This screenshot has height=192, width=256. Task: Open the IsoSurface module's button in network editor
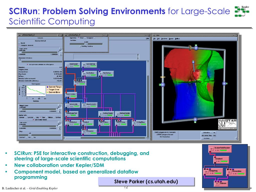tap(67, 123)
